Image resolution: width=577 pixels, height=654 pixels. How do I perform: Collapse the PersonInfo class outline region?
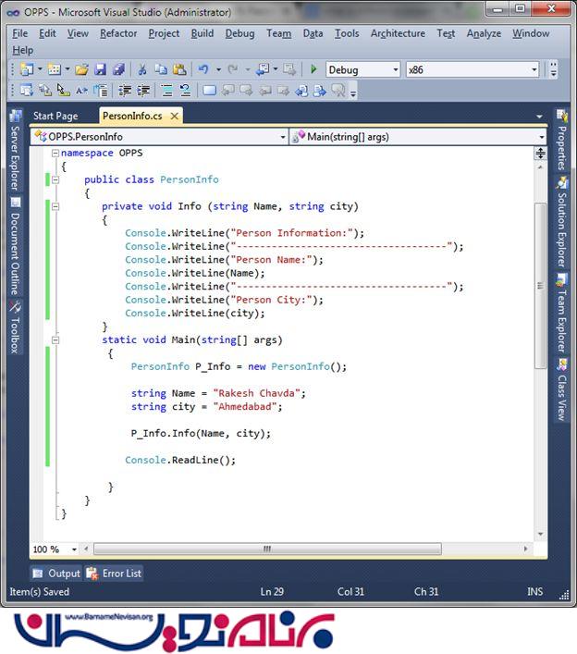pyautogui.click(x=55, y=179)
